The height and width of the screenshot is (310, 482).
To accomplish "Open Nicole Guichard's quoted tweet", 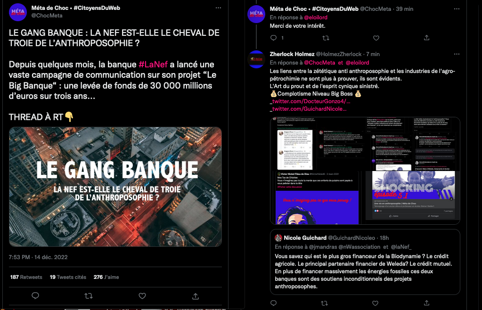I will point(365,262).
